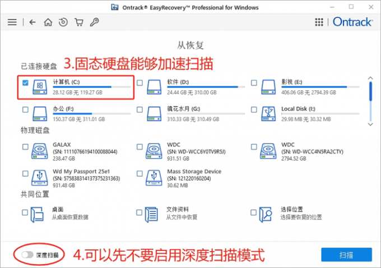Screen dimensions: 381x268
Task: Click the 桌面 desktop location icon
Action: click(37, 215)
